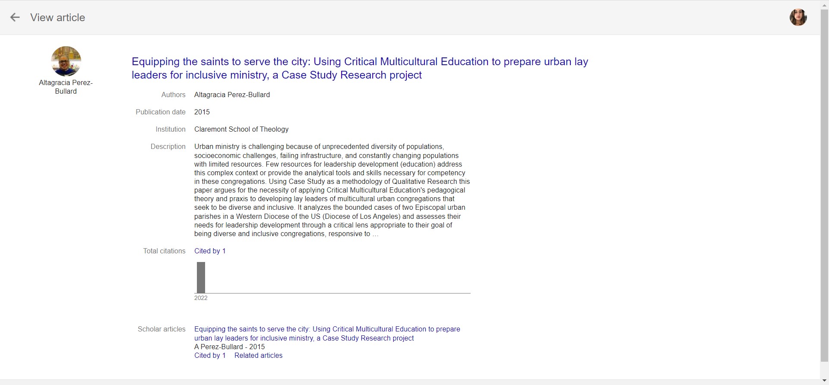
Task: Click the back arrow icon
Action: pos(15,18)
